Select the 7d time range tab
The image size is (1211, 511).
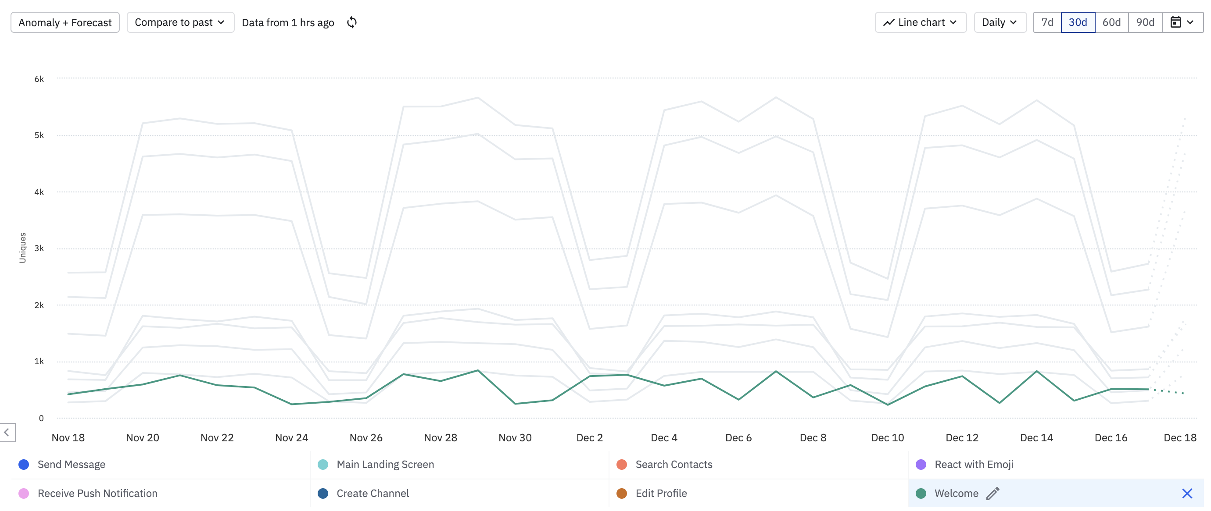click(1047, 22)
